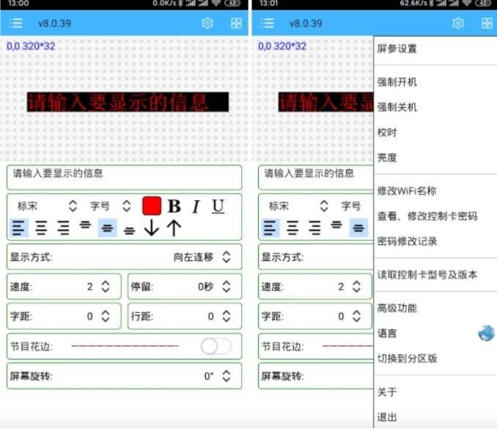Adjust the 行距 line spacing stepper
Image resolution: width=497 pixels, height=429 pixels.
227,317
